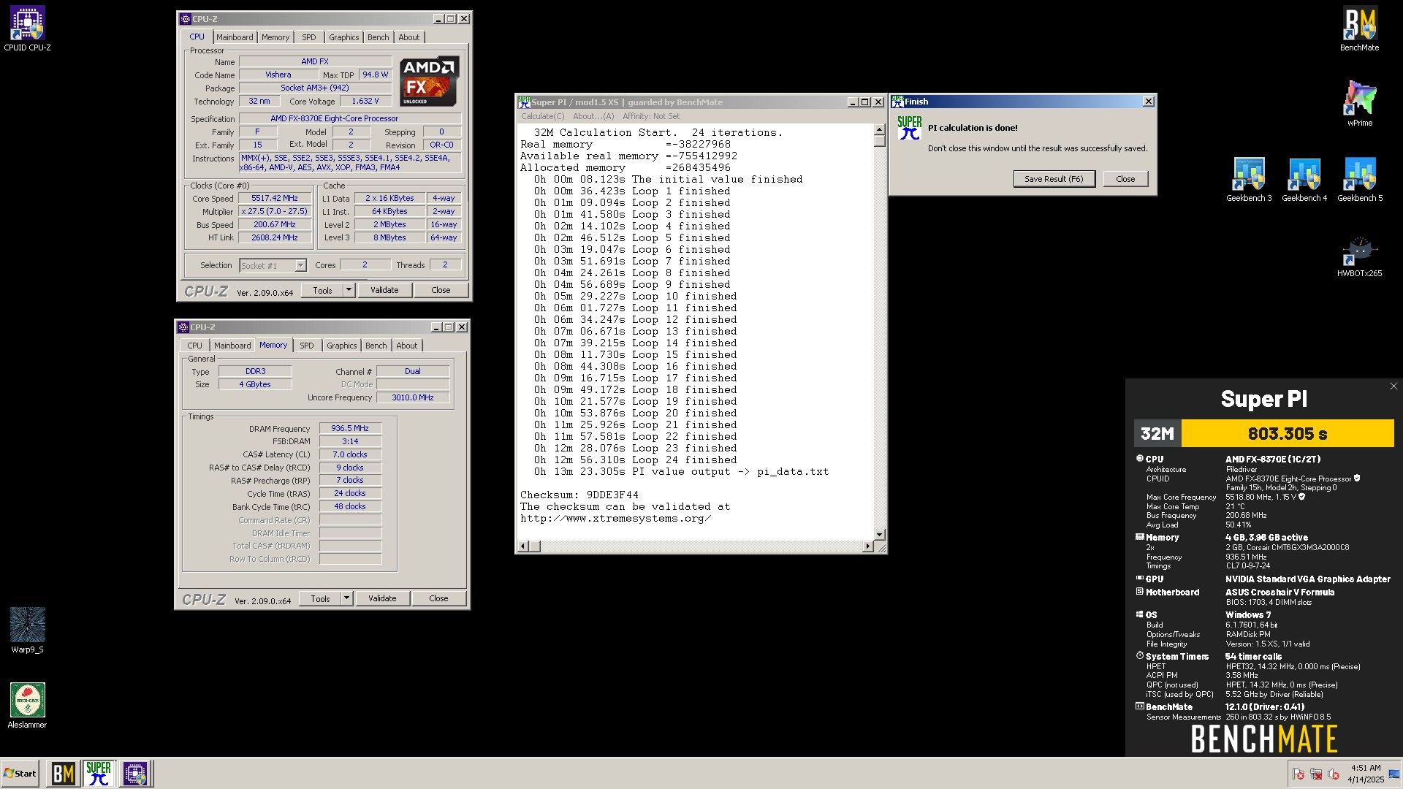Open SPD tab in bottom CPU-Z
The image size is (1403, 789).
(307, 346)
